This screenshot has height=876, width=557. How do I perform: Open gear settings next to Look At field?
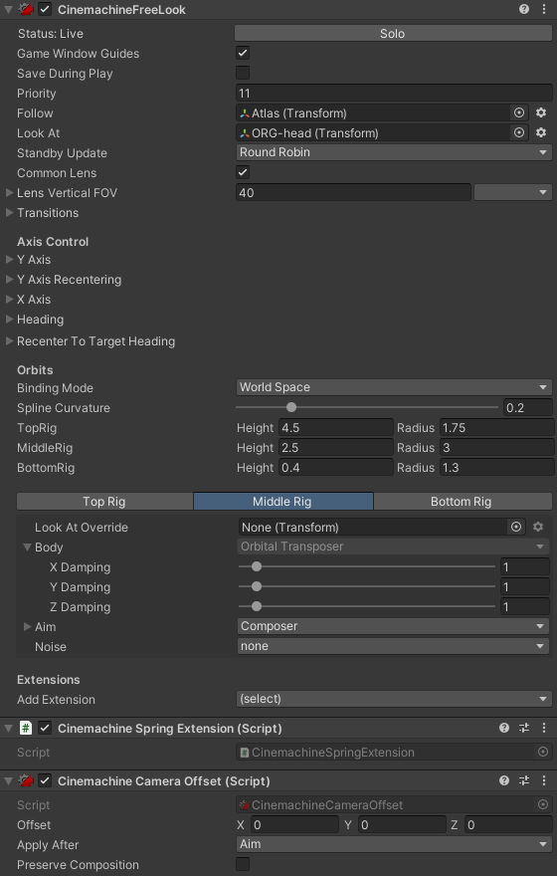(x=541, y=133)
